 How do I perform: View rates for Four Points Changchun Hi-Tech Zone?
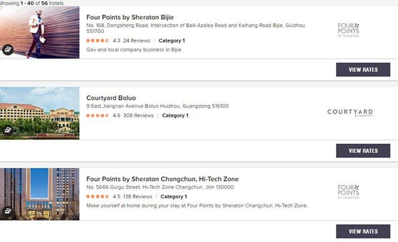363,231
